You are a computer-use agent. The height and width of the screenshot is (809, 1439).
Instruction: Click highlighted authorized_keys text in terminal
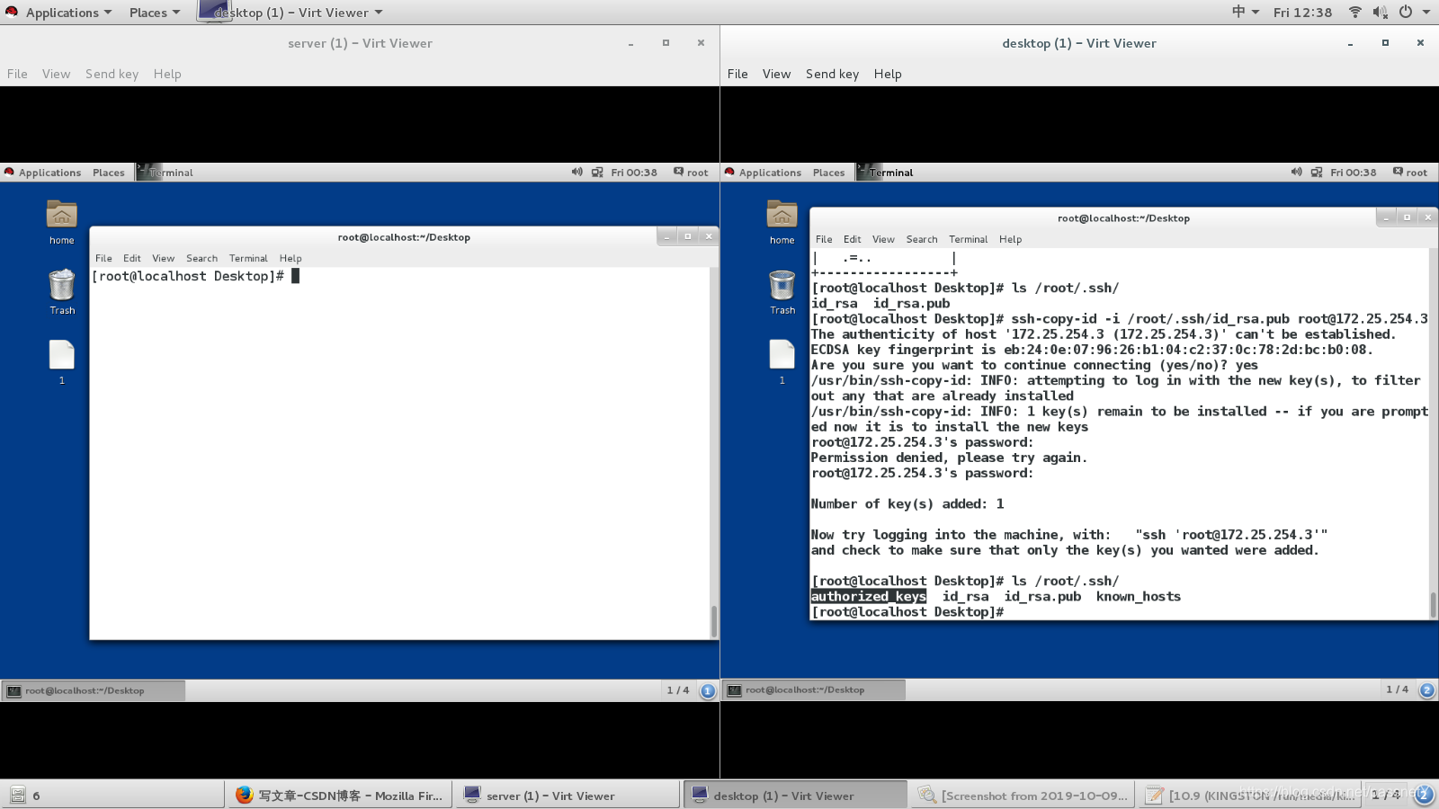[x=869, y=597]
